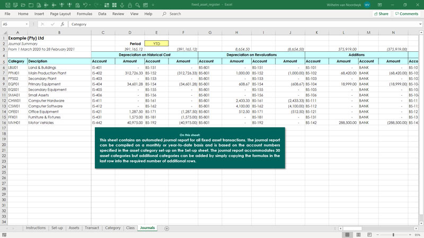Click the Name Box showing A5
Screen dimensions: 424x238
coord(14,24)
